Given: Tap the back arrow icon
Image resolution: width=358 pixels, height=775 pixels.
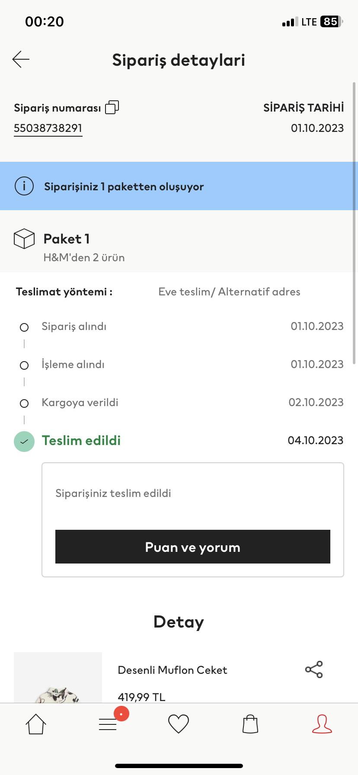Looking at the screenshot, I should 21,59.
